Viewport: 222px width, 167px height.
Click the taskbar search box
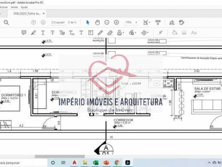tap(23, 163)
